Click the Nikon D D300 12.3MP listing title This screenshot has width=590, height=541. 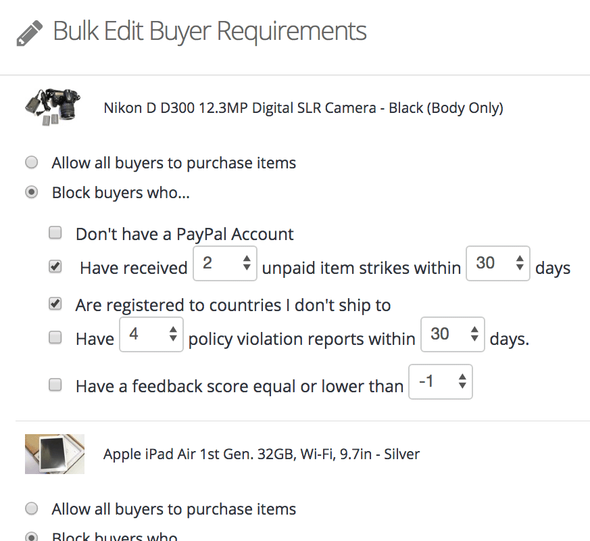(x=303, y=108)
